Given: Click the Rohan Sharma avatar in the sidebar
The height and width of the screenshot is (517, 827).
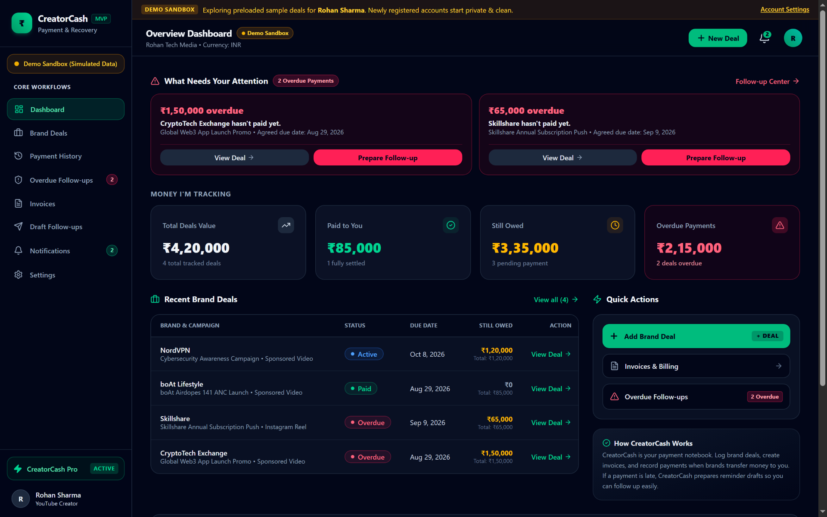Looking at the screenshot, I should point(21,499).
